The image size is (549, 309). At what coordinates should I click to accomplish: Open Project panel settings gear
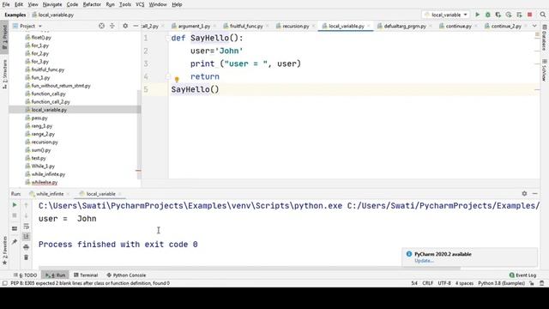click(125, 26)
